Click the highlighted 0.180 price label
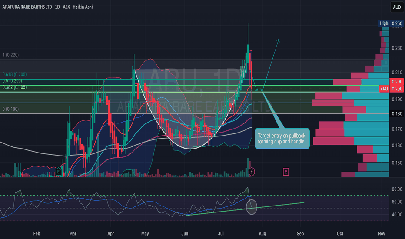This screenshot has height=239, width=405. tap(397, 114)
